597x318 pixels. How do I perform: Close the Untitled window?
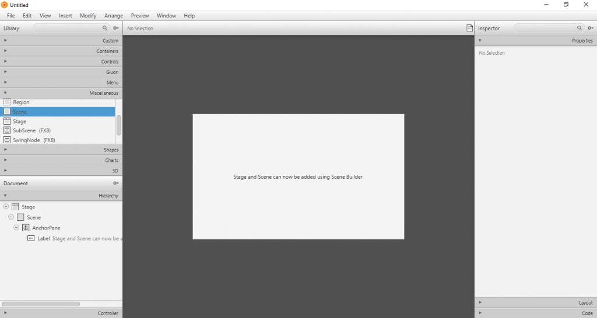(x=586, y=5)
